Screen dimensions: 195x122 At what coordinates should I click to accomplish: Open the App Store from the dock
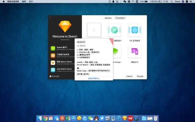(x=74, y=118)
